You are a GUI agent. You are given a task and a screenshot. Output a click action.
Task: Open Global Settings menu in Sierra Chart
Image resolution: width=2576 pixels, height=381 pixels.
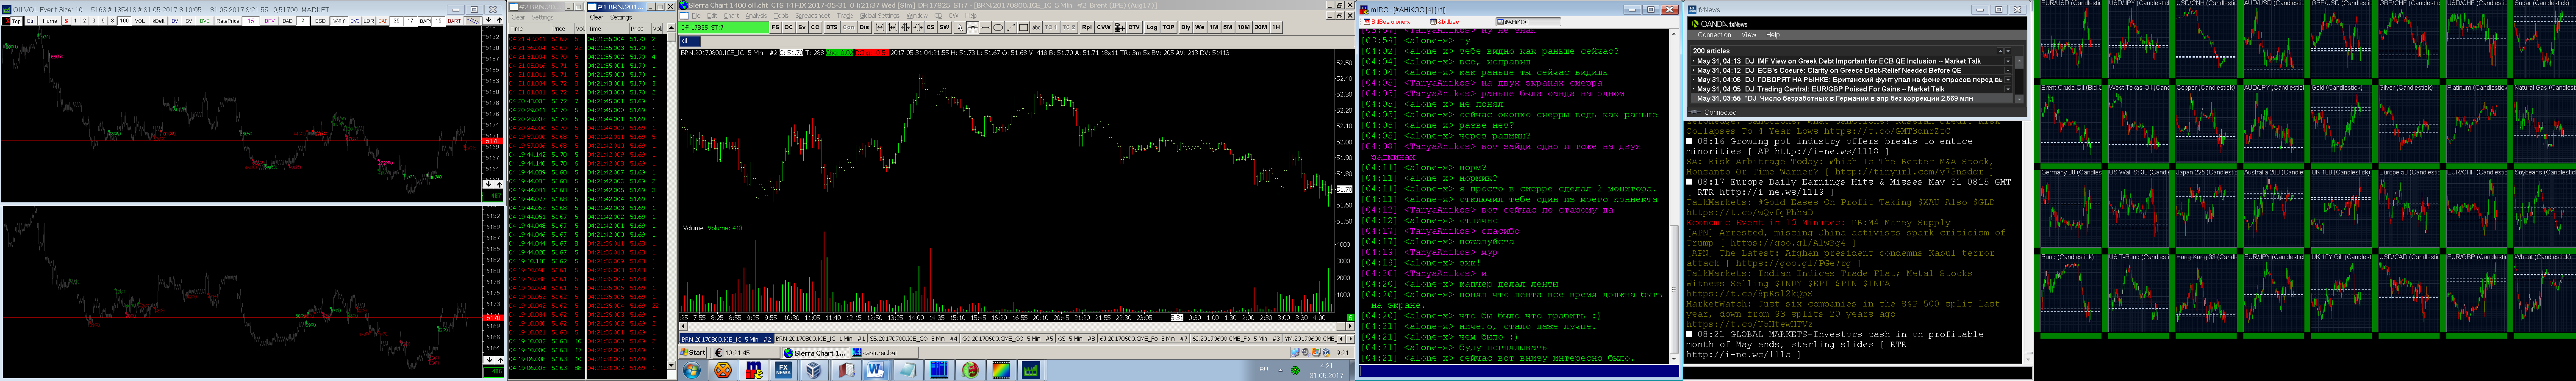pos(880,16)
